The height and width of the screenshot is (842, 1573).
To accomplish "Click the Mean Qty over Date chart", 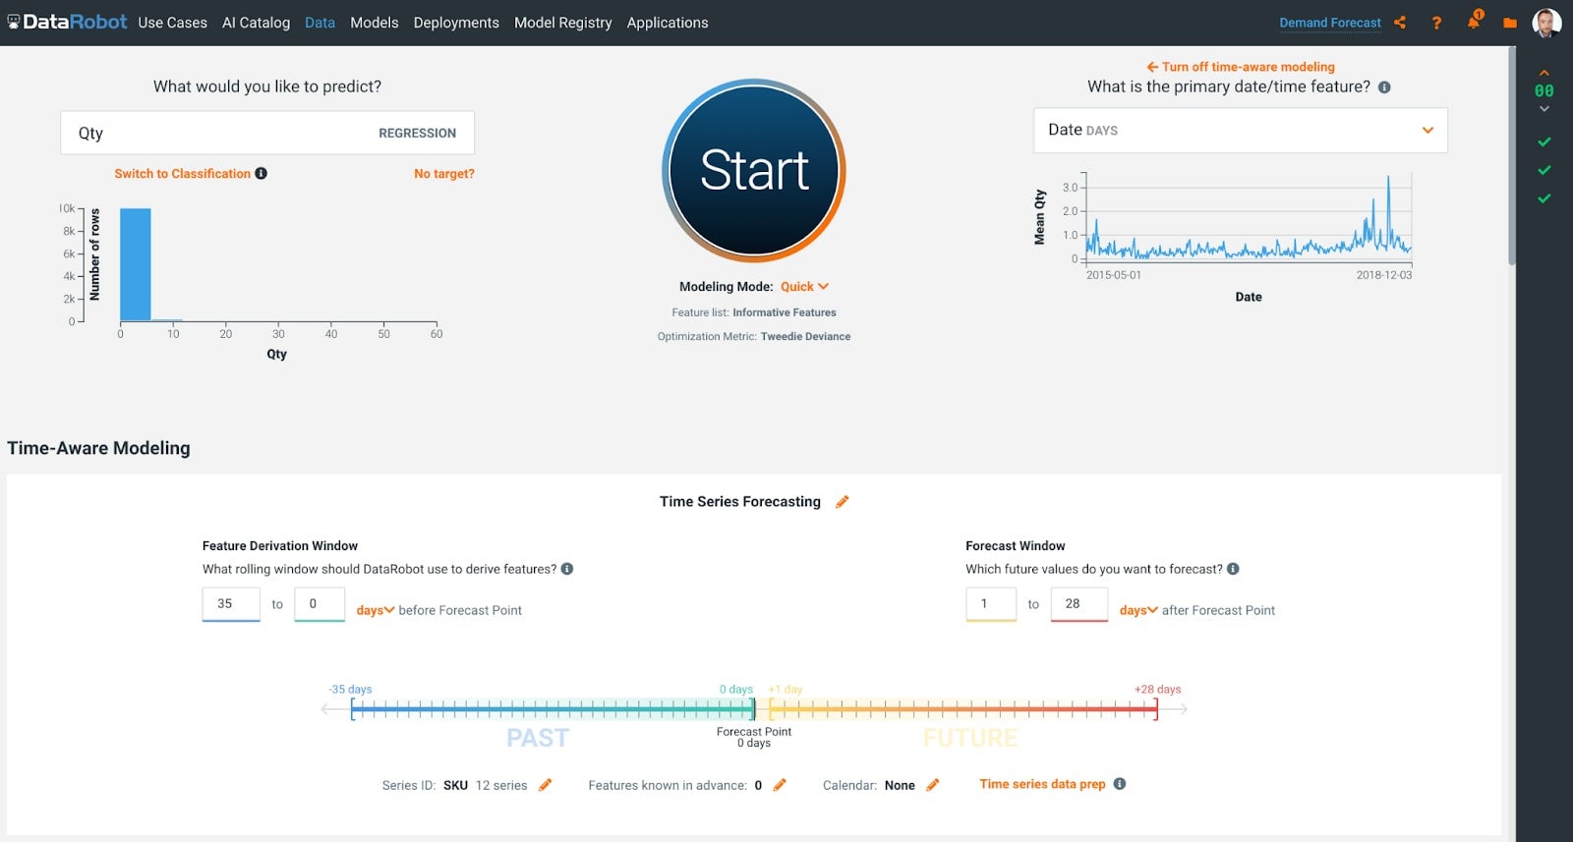I will coord(1249,218).
